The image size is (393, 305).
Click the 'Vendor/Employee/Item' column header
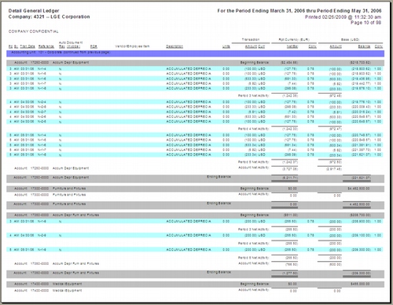pos(132,46)
